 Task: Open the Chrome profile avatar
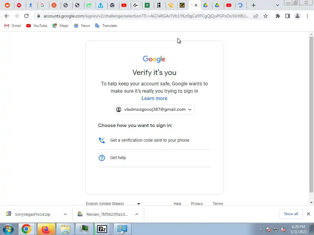297,16
